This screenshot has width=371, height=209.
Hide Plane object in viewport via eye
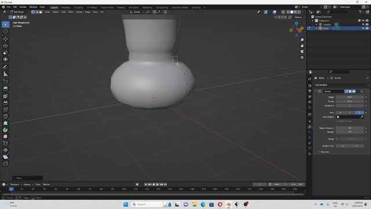coord(363,28)
